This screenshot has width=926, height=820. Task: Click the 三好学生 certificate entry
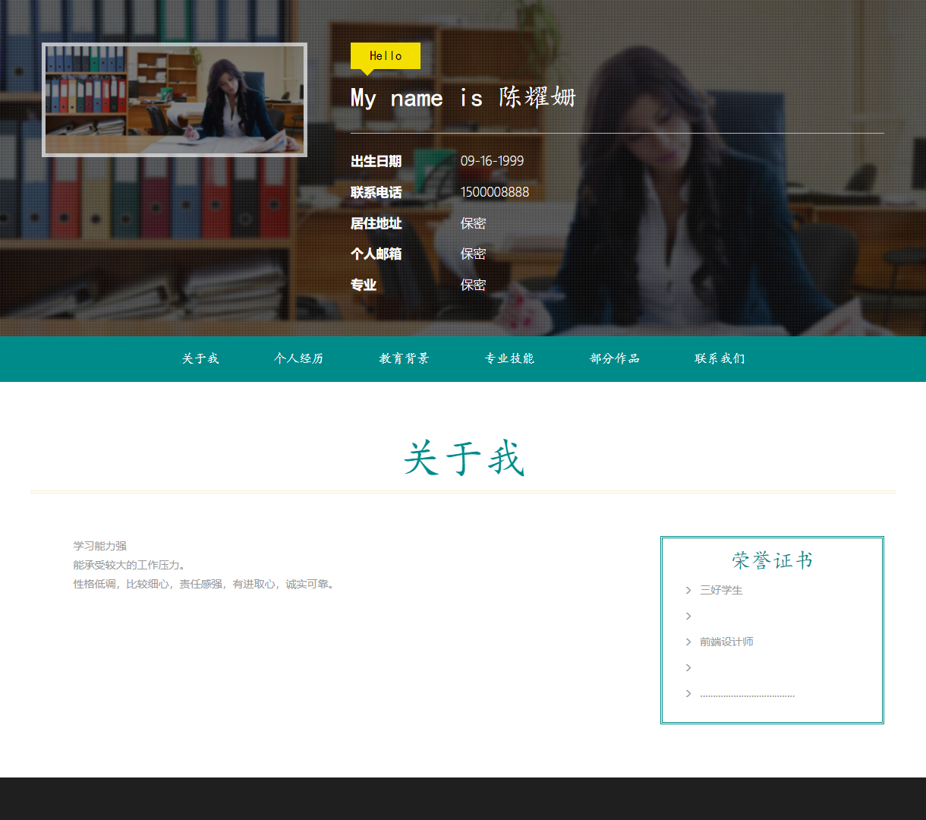(720, 590)
